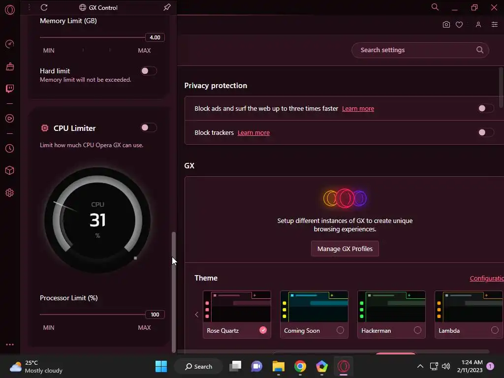Image resolution: width=504 pixels, height=378 pixels.
Task: Open Task View on taskbar
Action: pos(235,366)
